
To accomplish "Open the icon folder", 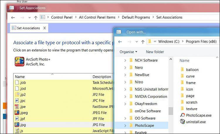I will click(189, 89).
